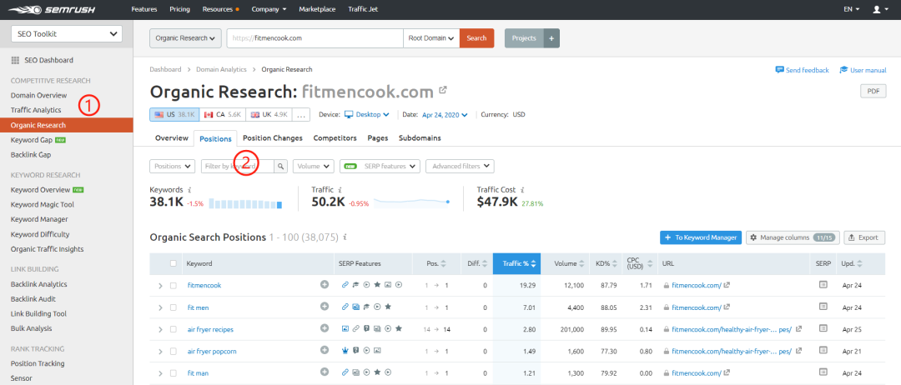Open the Competitors tab
The image size is (901, 385).
coord(335,138)
